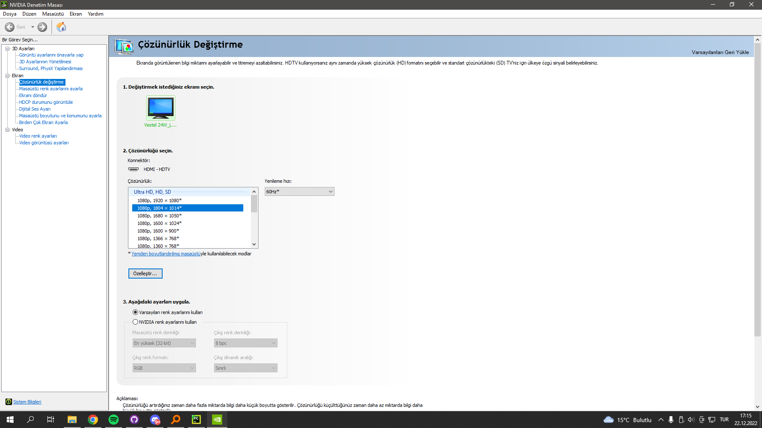Select resolution 1080p, 1804 × 1014

(188, 208)
